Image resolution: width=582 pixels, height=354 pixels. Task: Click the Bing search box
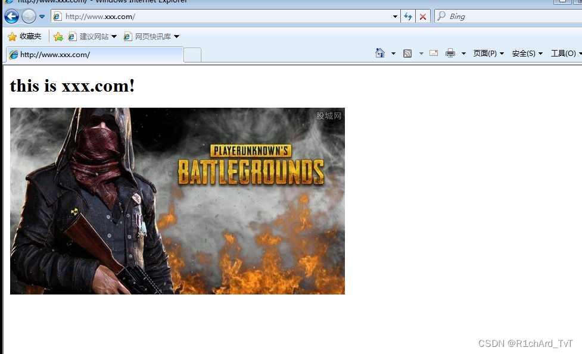tap(509, 16)
